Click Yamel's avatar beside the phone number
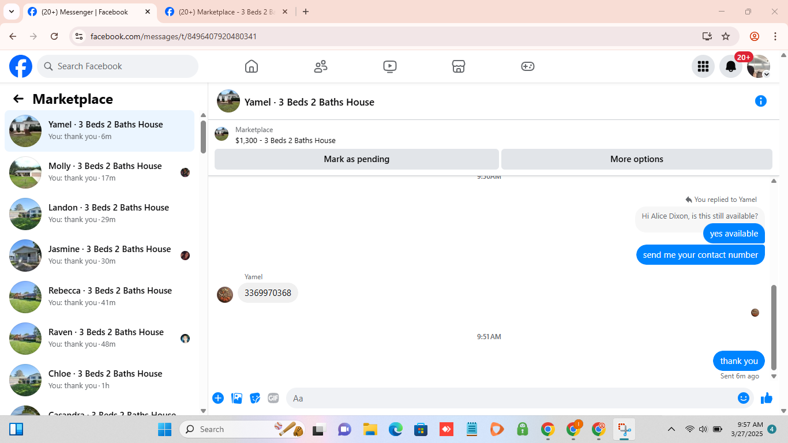This screenshot has height=443, width=788. (225, 295)
